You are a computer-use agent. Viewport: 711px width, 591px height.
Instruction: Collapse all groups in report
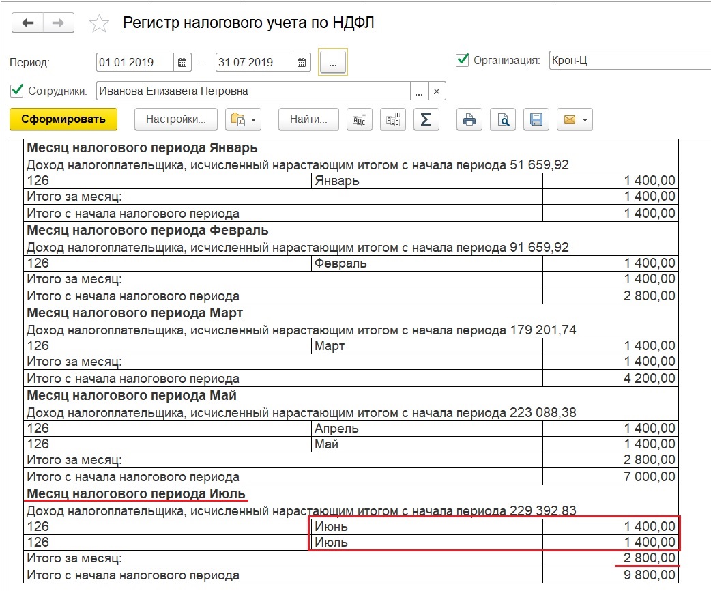pyautogui.click(x=359, y=119)
